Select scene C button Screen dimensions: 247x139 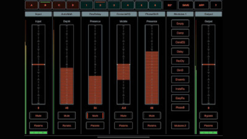pyautogui.click(x=59, y=5)
